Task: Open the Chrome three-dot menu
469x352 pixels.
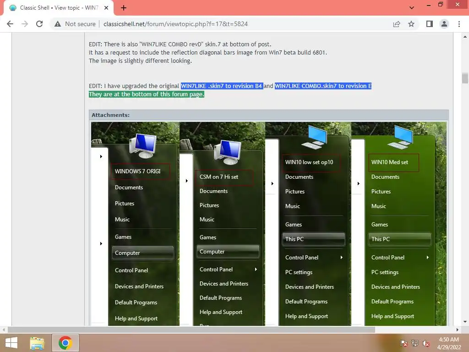Action: 459,24
